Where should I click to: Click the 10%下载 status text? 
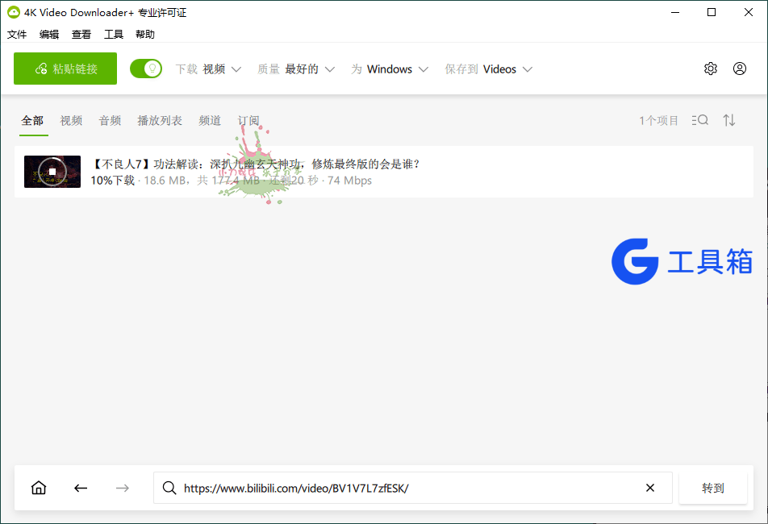[113, 181]
